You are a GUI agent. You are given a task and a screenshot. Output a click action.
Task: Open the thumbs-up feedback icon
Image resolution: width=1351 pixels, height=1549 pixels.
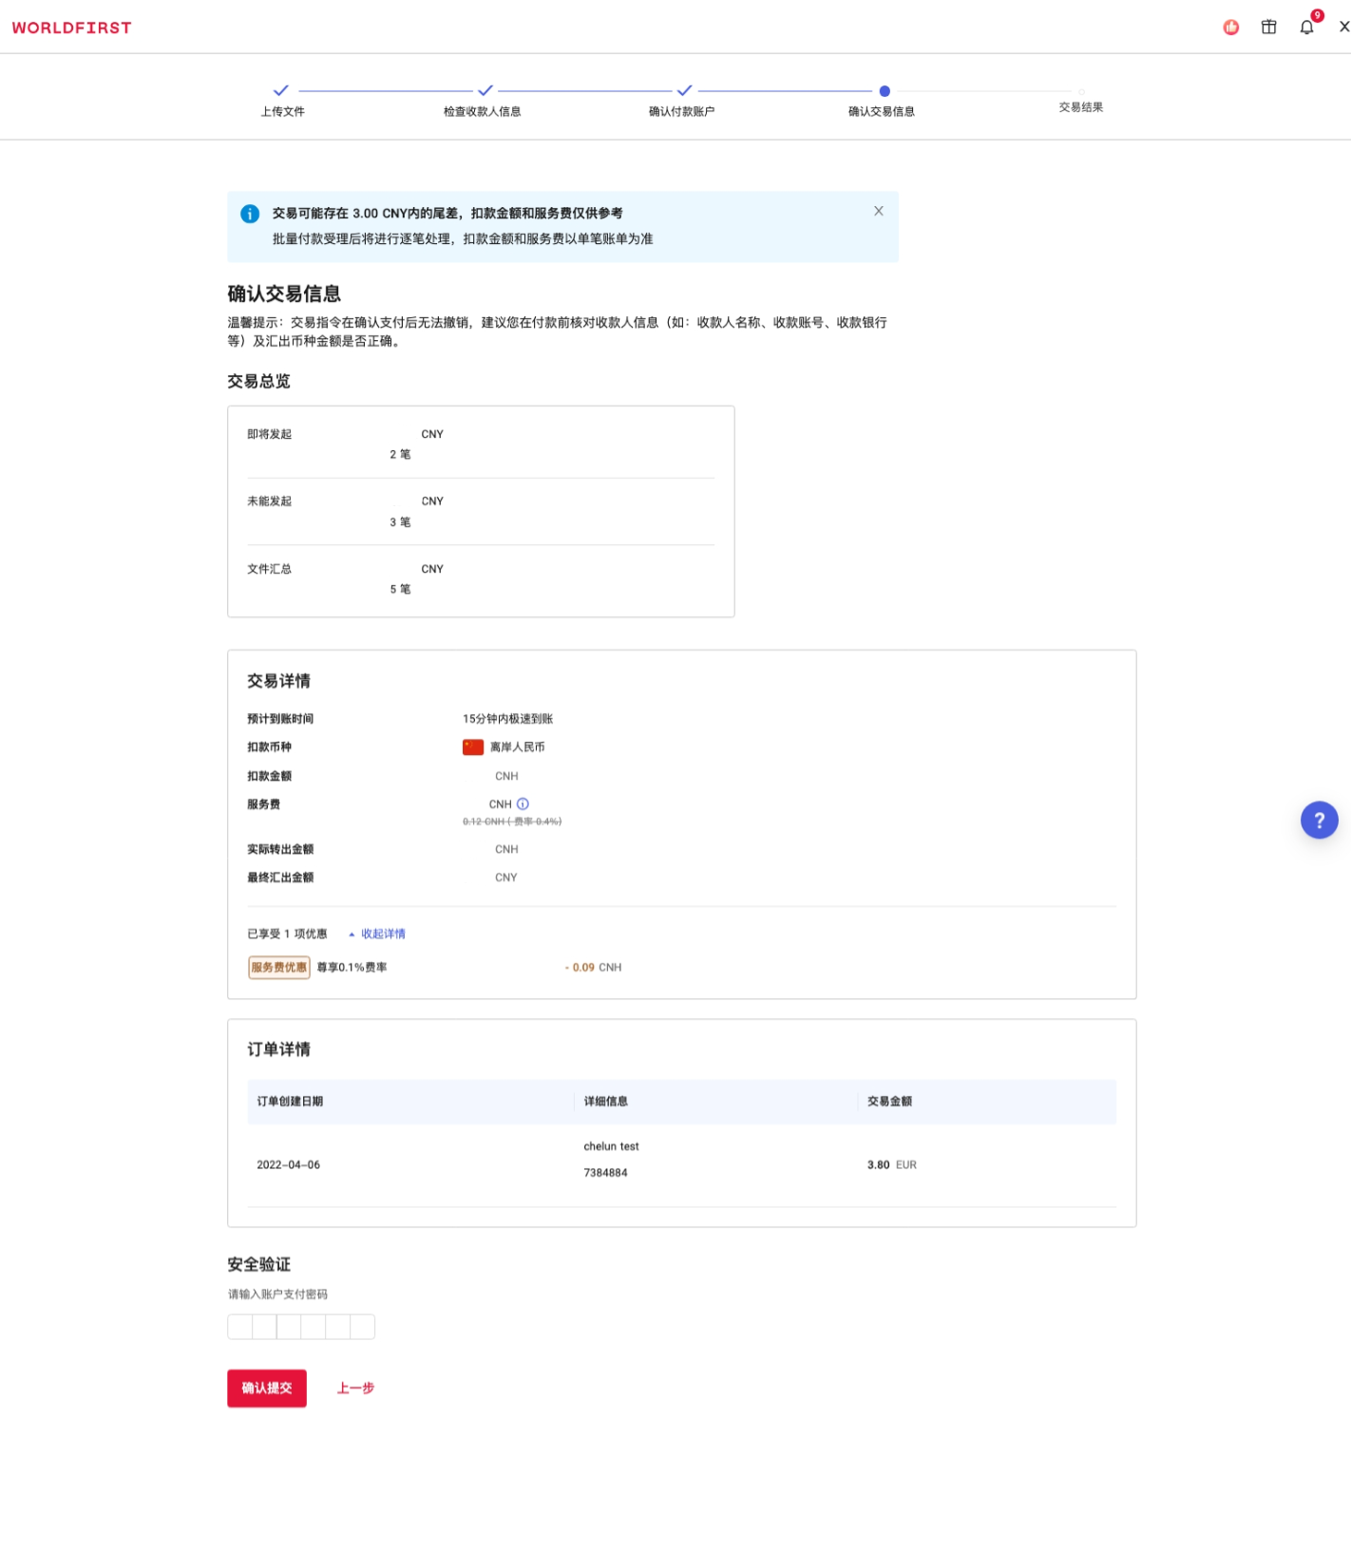coord(1230,28)
